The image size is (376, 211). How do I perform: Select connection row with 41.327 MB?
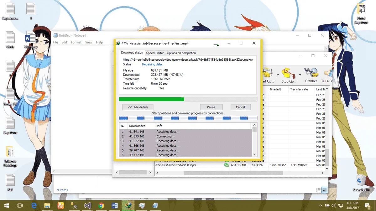pyautogui.click(x=186, y=141)
